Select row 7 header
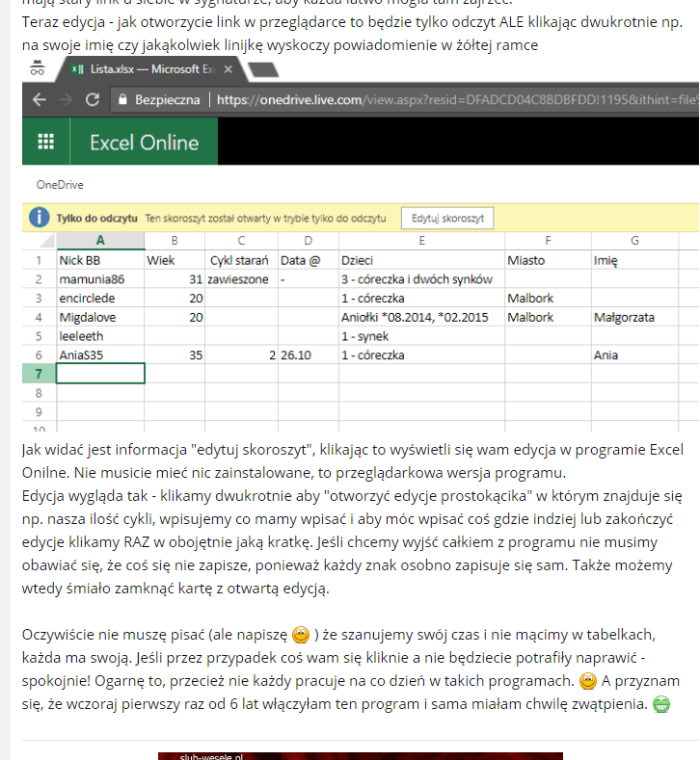700x760 pixels. pos(39,374)
